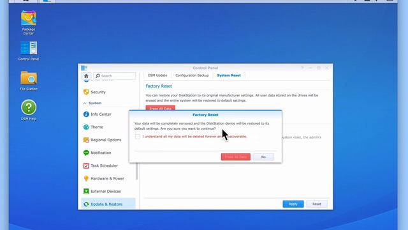Click the Update & Restore icon
Screen dimensions: 408x230
point(86,204)
